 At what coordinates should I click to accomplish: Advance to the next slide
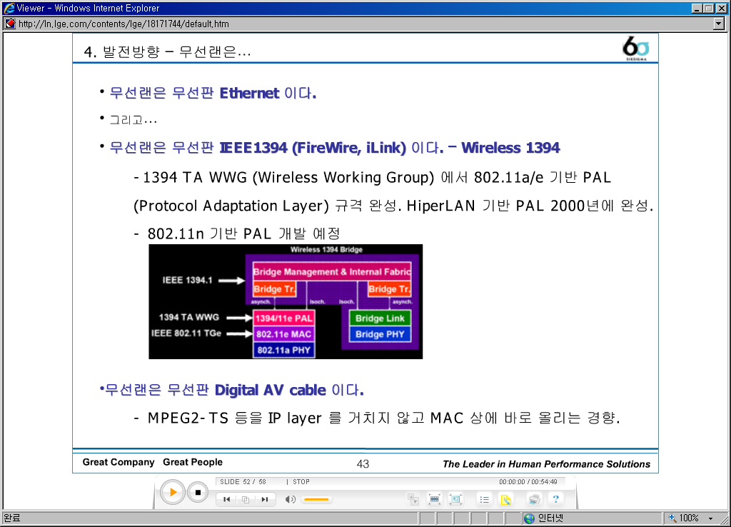(265, 499)
